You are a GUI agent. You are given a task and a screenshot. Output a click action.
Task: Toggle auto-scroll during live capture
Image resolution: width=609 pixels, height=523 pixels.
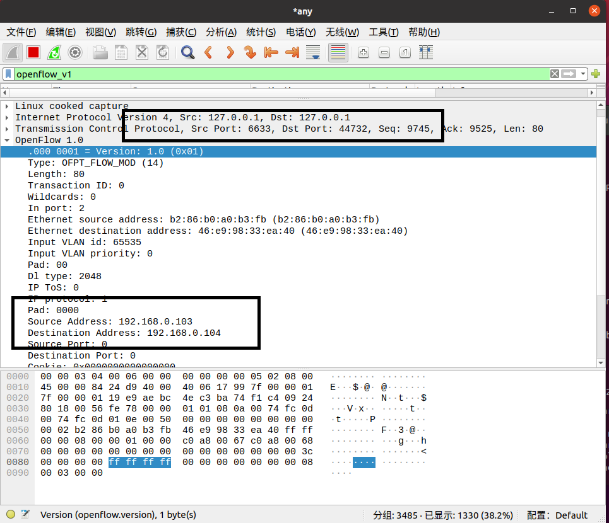[313, 52]
